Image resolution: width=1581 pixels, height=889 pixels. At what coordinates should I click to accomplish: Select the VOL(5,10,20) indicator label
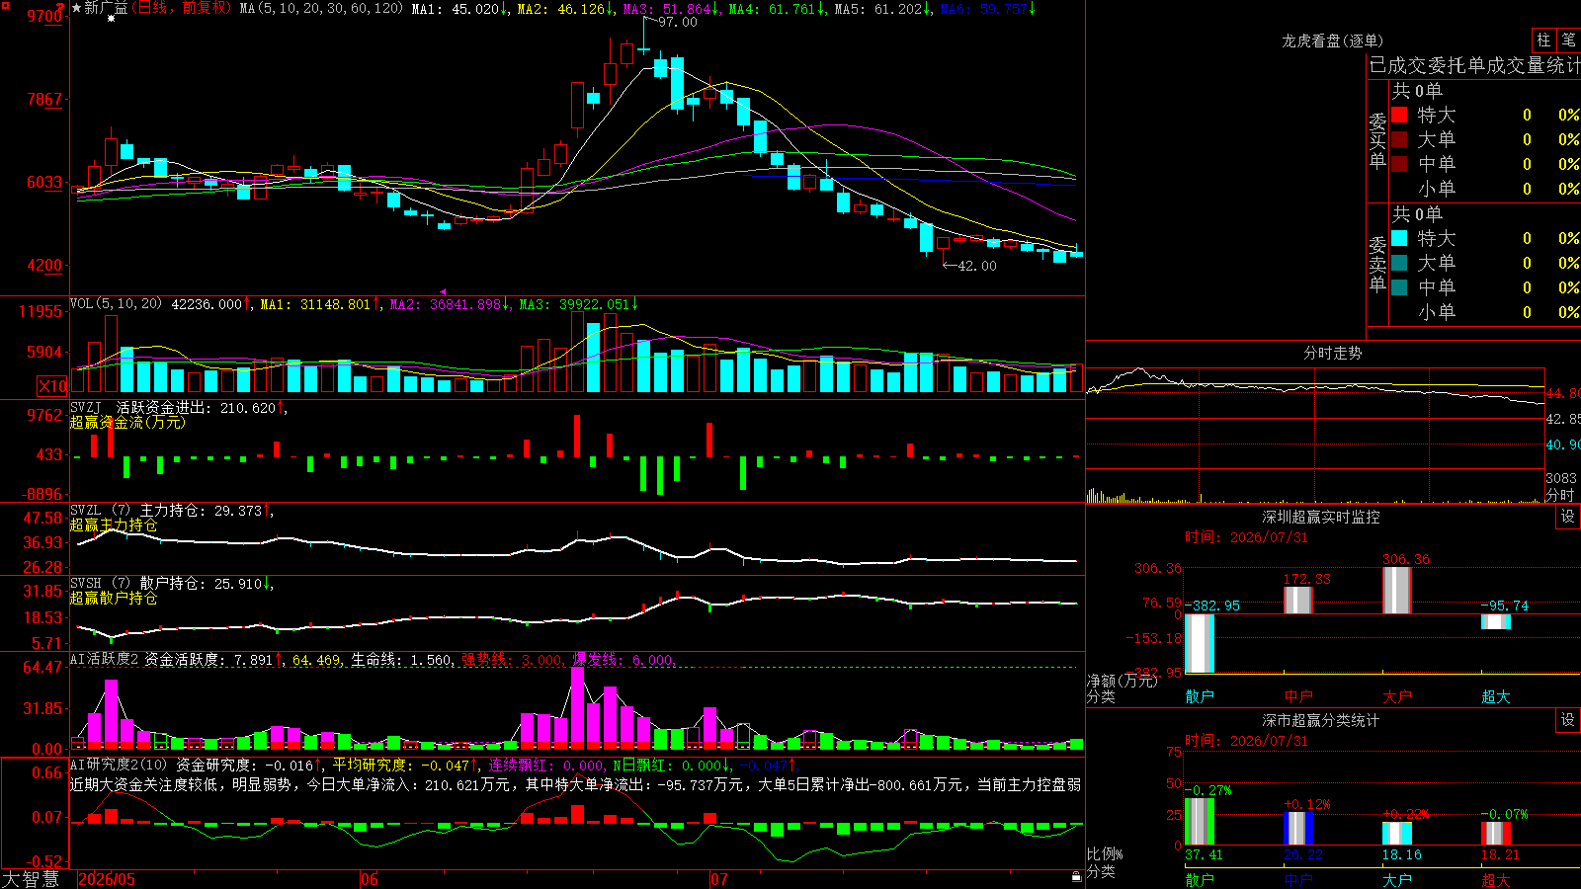(116, 304)
